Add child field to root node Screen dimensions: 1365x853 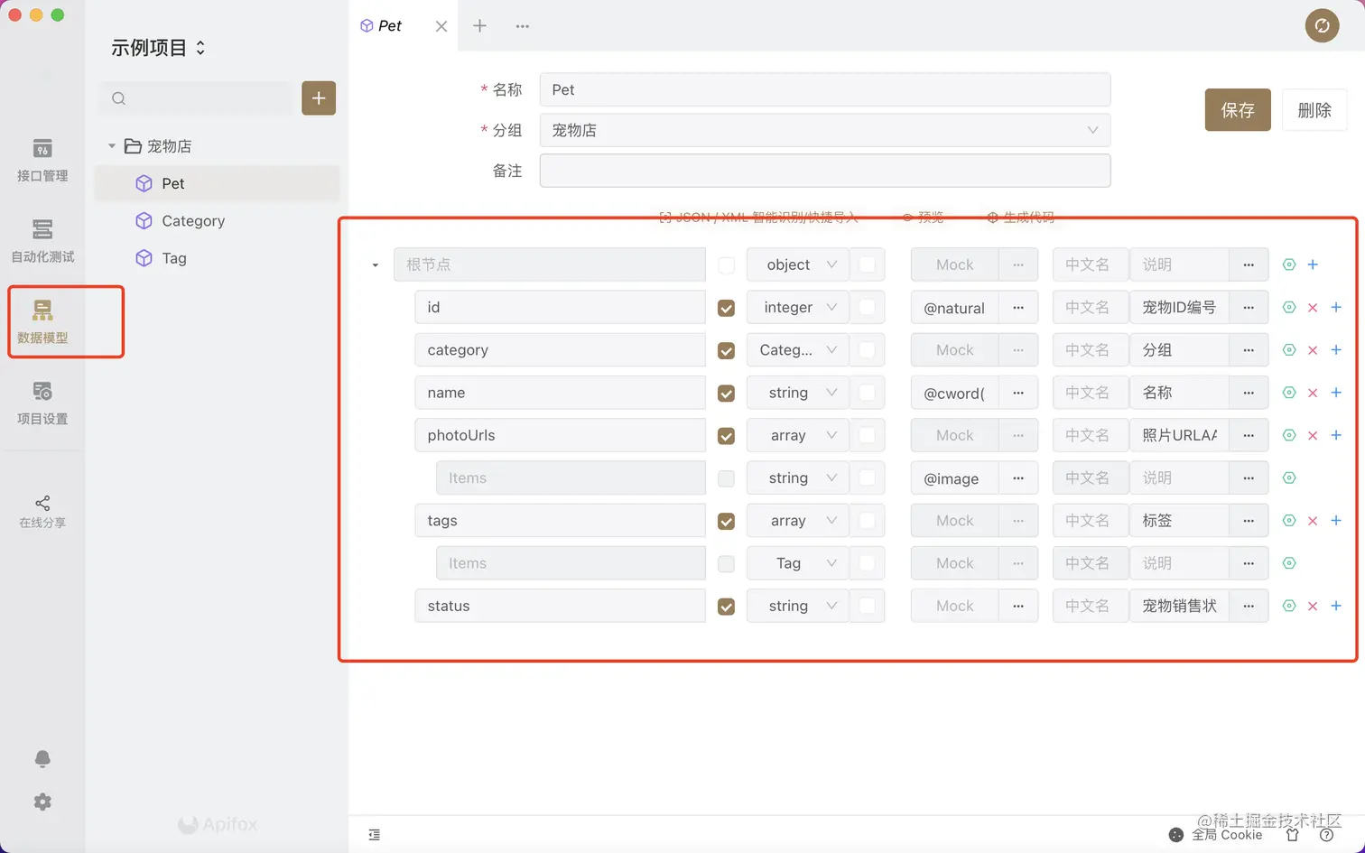pos(1313,264)
